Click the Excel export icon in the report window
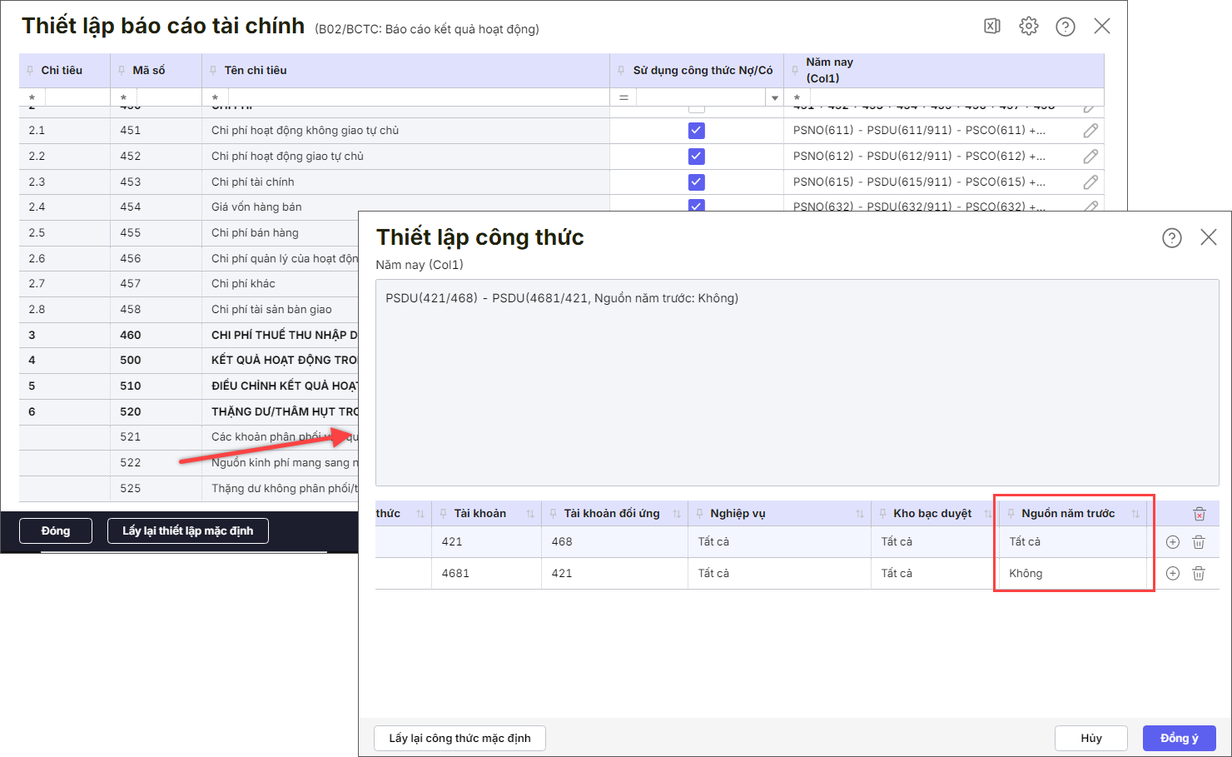Image resolution: width=1232 pixels, height=757 pixels. [x=992, y=26]
